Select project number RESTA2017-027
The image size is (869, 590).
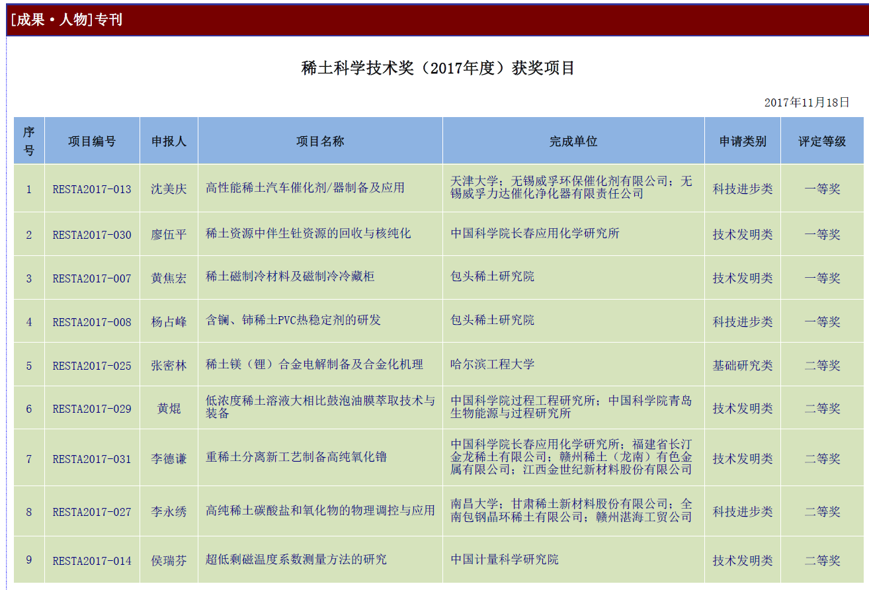92,512
